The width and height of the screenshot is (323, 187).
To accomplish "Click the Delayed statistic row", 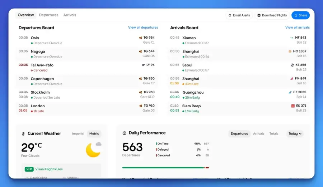I will click(182, 149).
